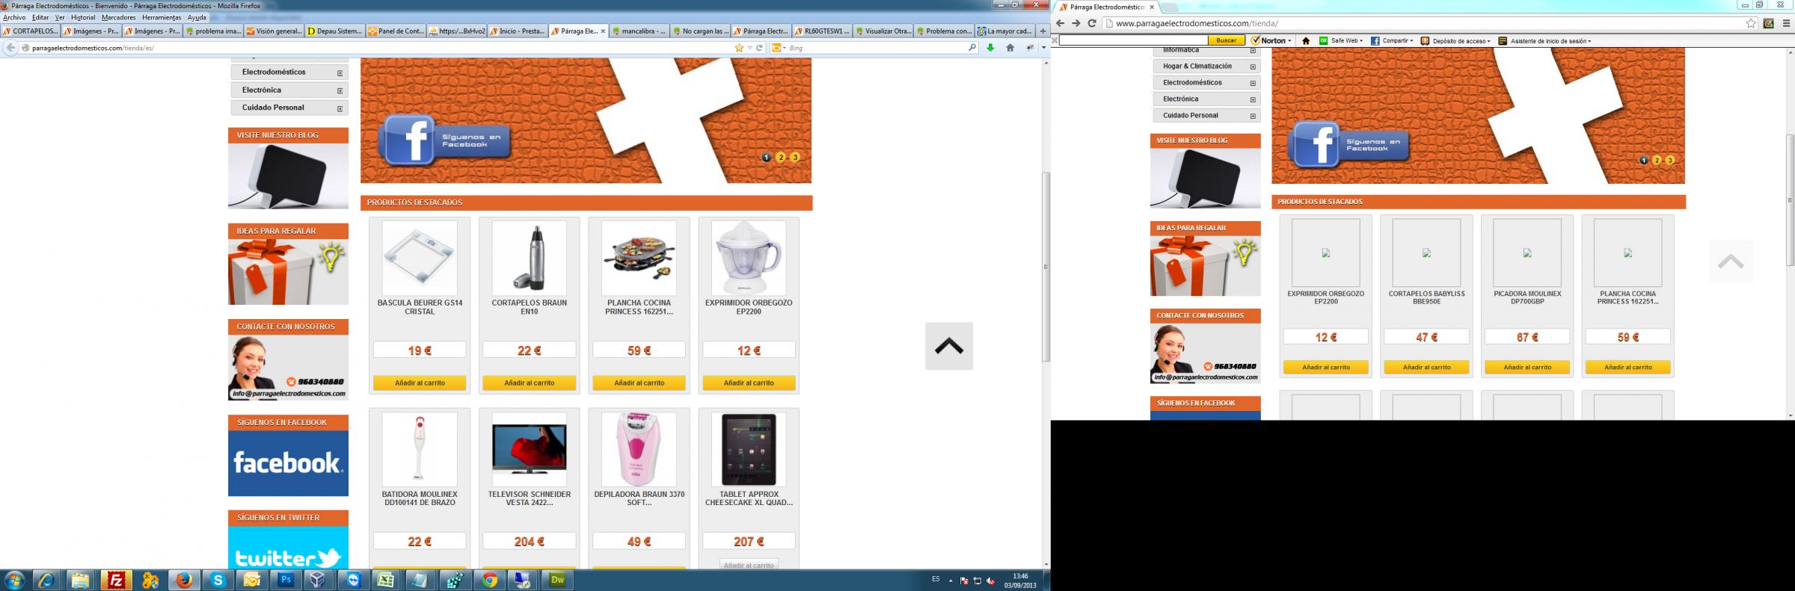The width and height of the screenshot is (1795, 591).
Task: Open Firefox Herramientas menu
Action: (162, 17)
